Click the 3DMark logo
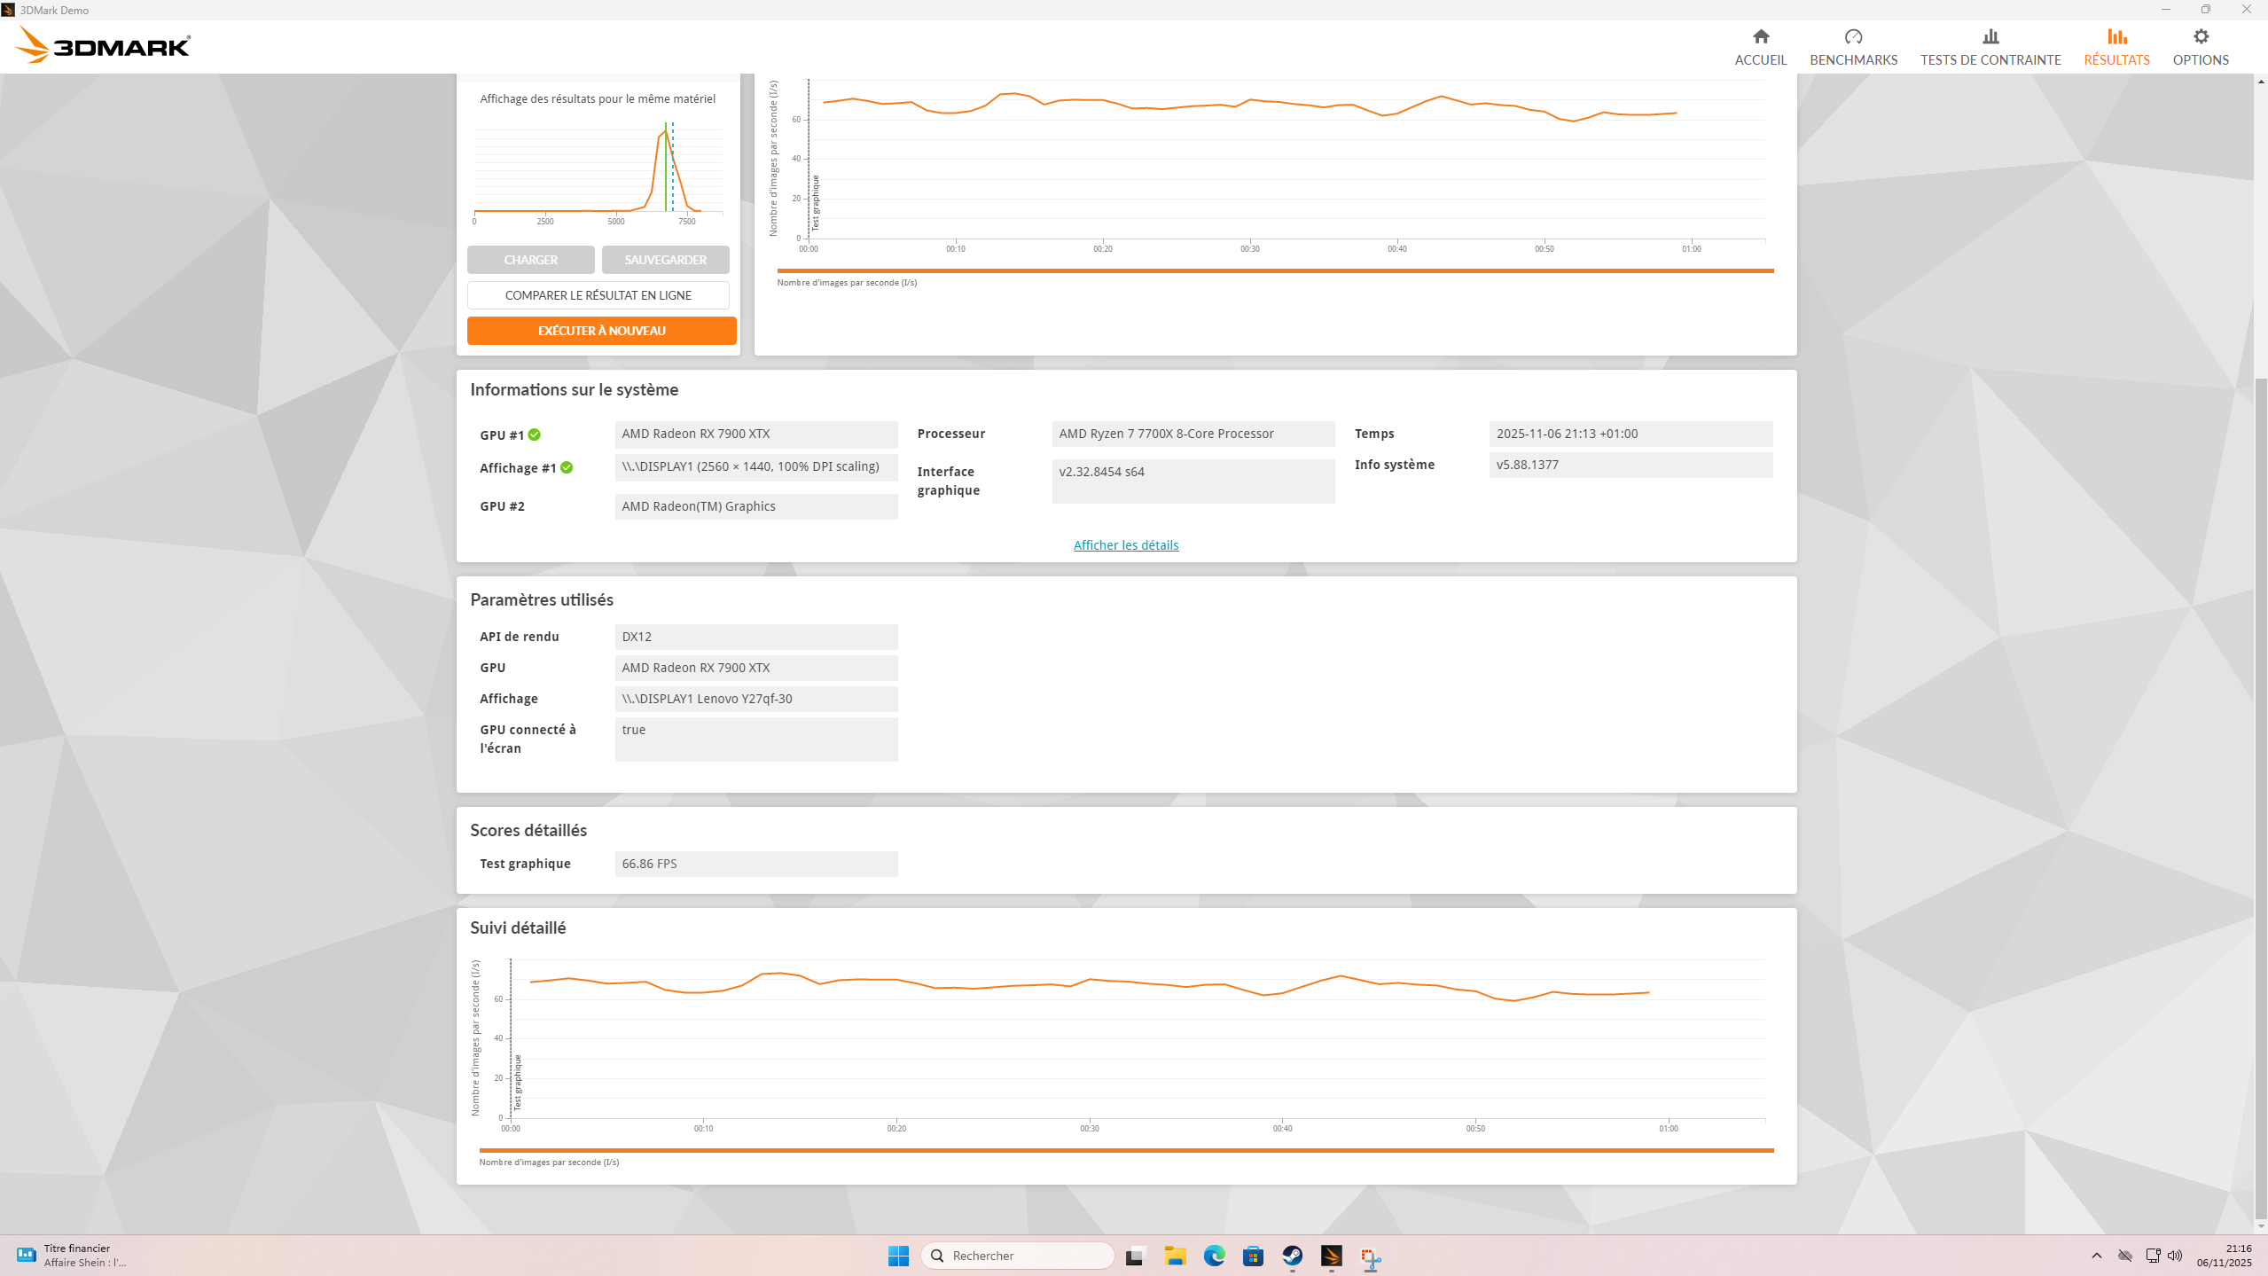 (x=104, y=45)
